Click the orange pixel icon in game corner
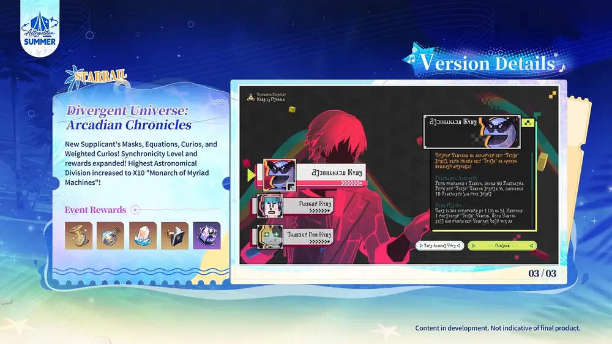Screen dimensions: 612x344 [x=552, y=95]
